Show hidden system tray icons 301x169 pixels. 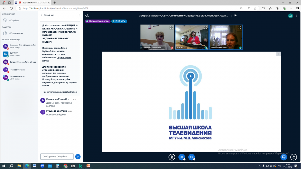click(260, 166)
